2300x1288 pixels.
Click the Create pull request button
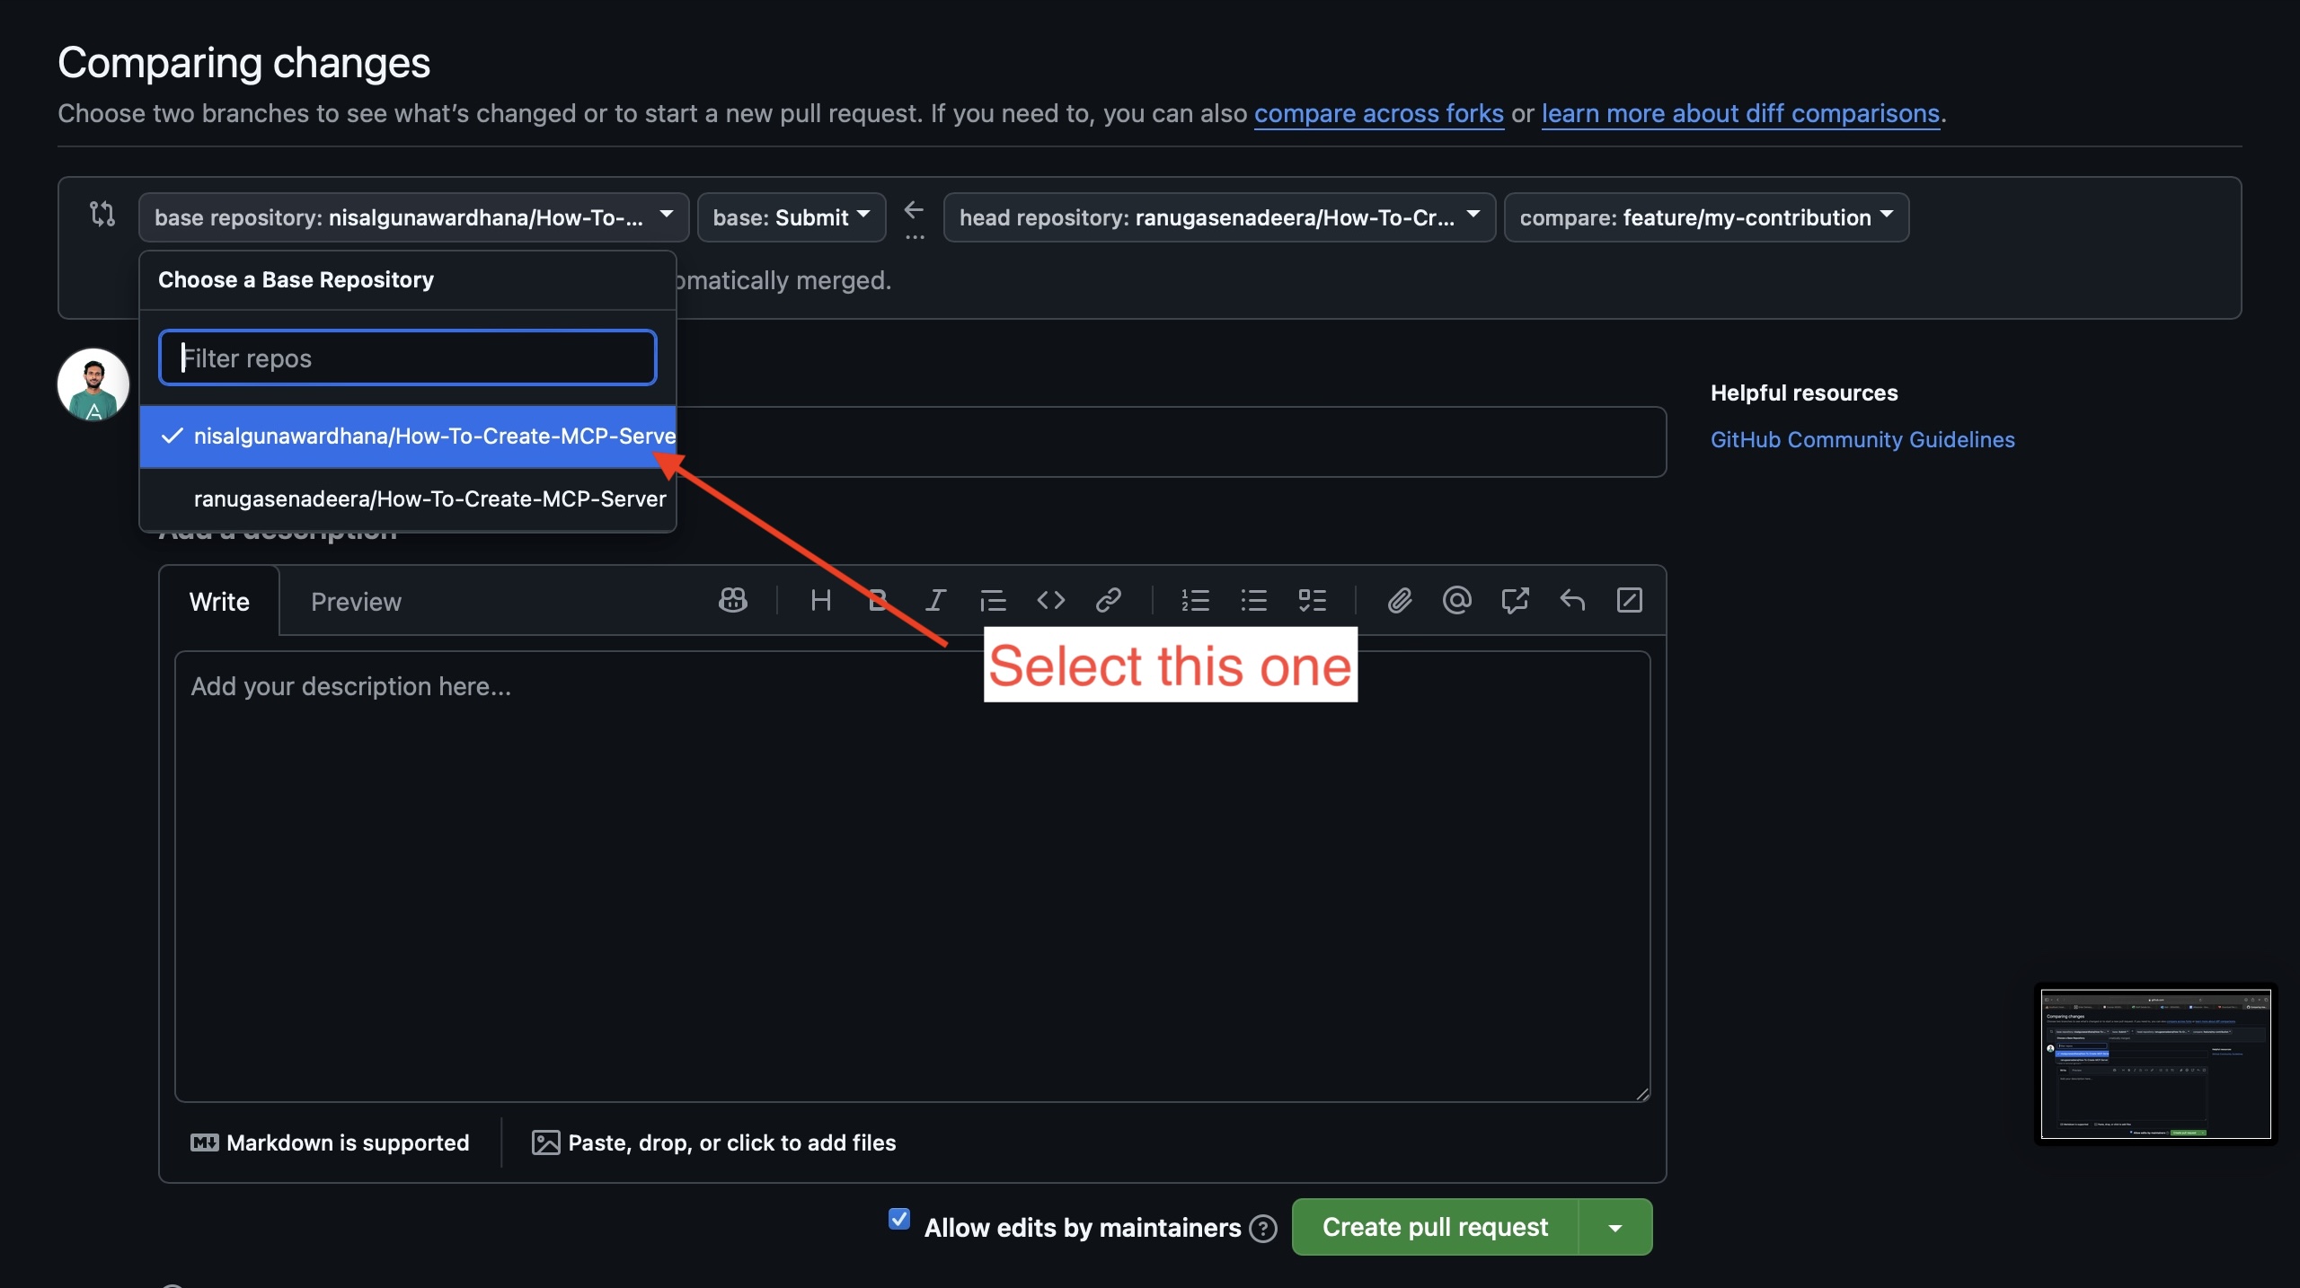[1431, 1227]
